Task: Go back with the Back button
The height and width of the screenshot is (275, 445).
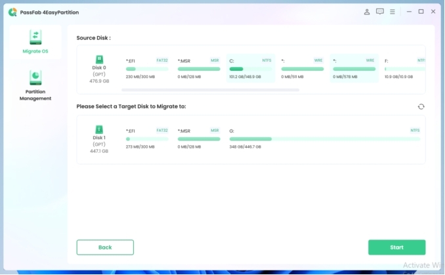Action: pos(105,247)
